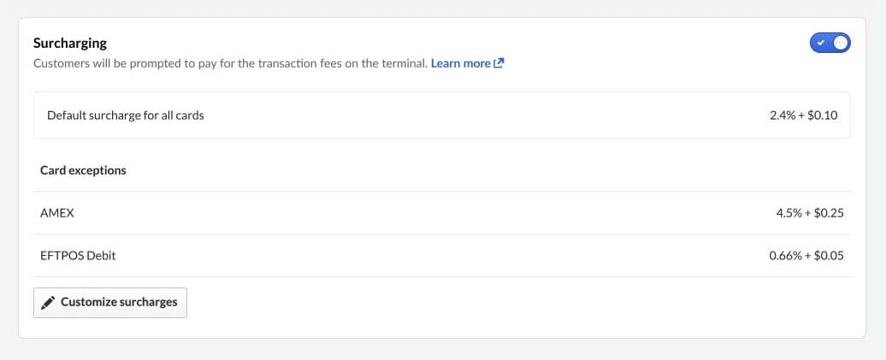Viewport: 886px width, 360px height.
Task: Click the Card exceptions heading
Action: click(83, 171)
